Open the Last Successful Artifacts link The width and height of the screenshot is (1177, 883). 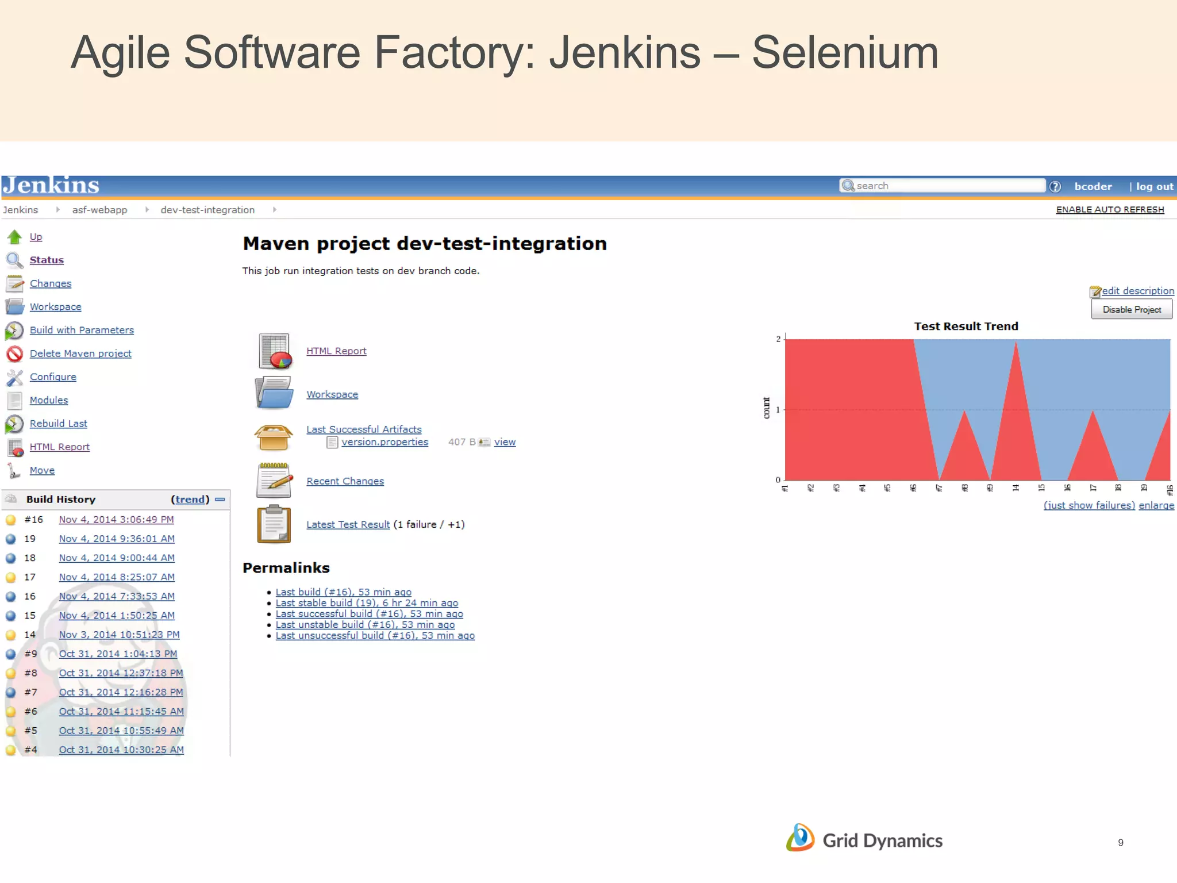364,429
